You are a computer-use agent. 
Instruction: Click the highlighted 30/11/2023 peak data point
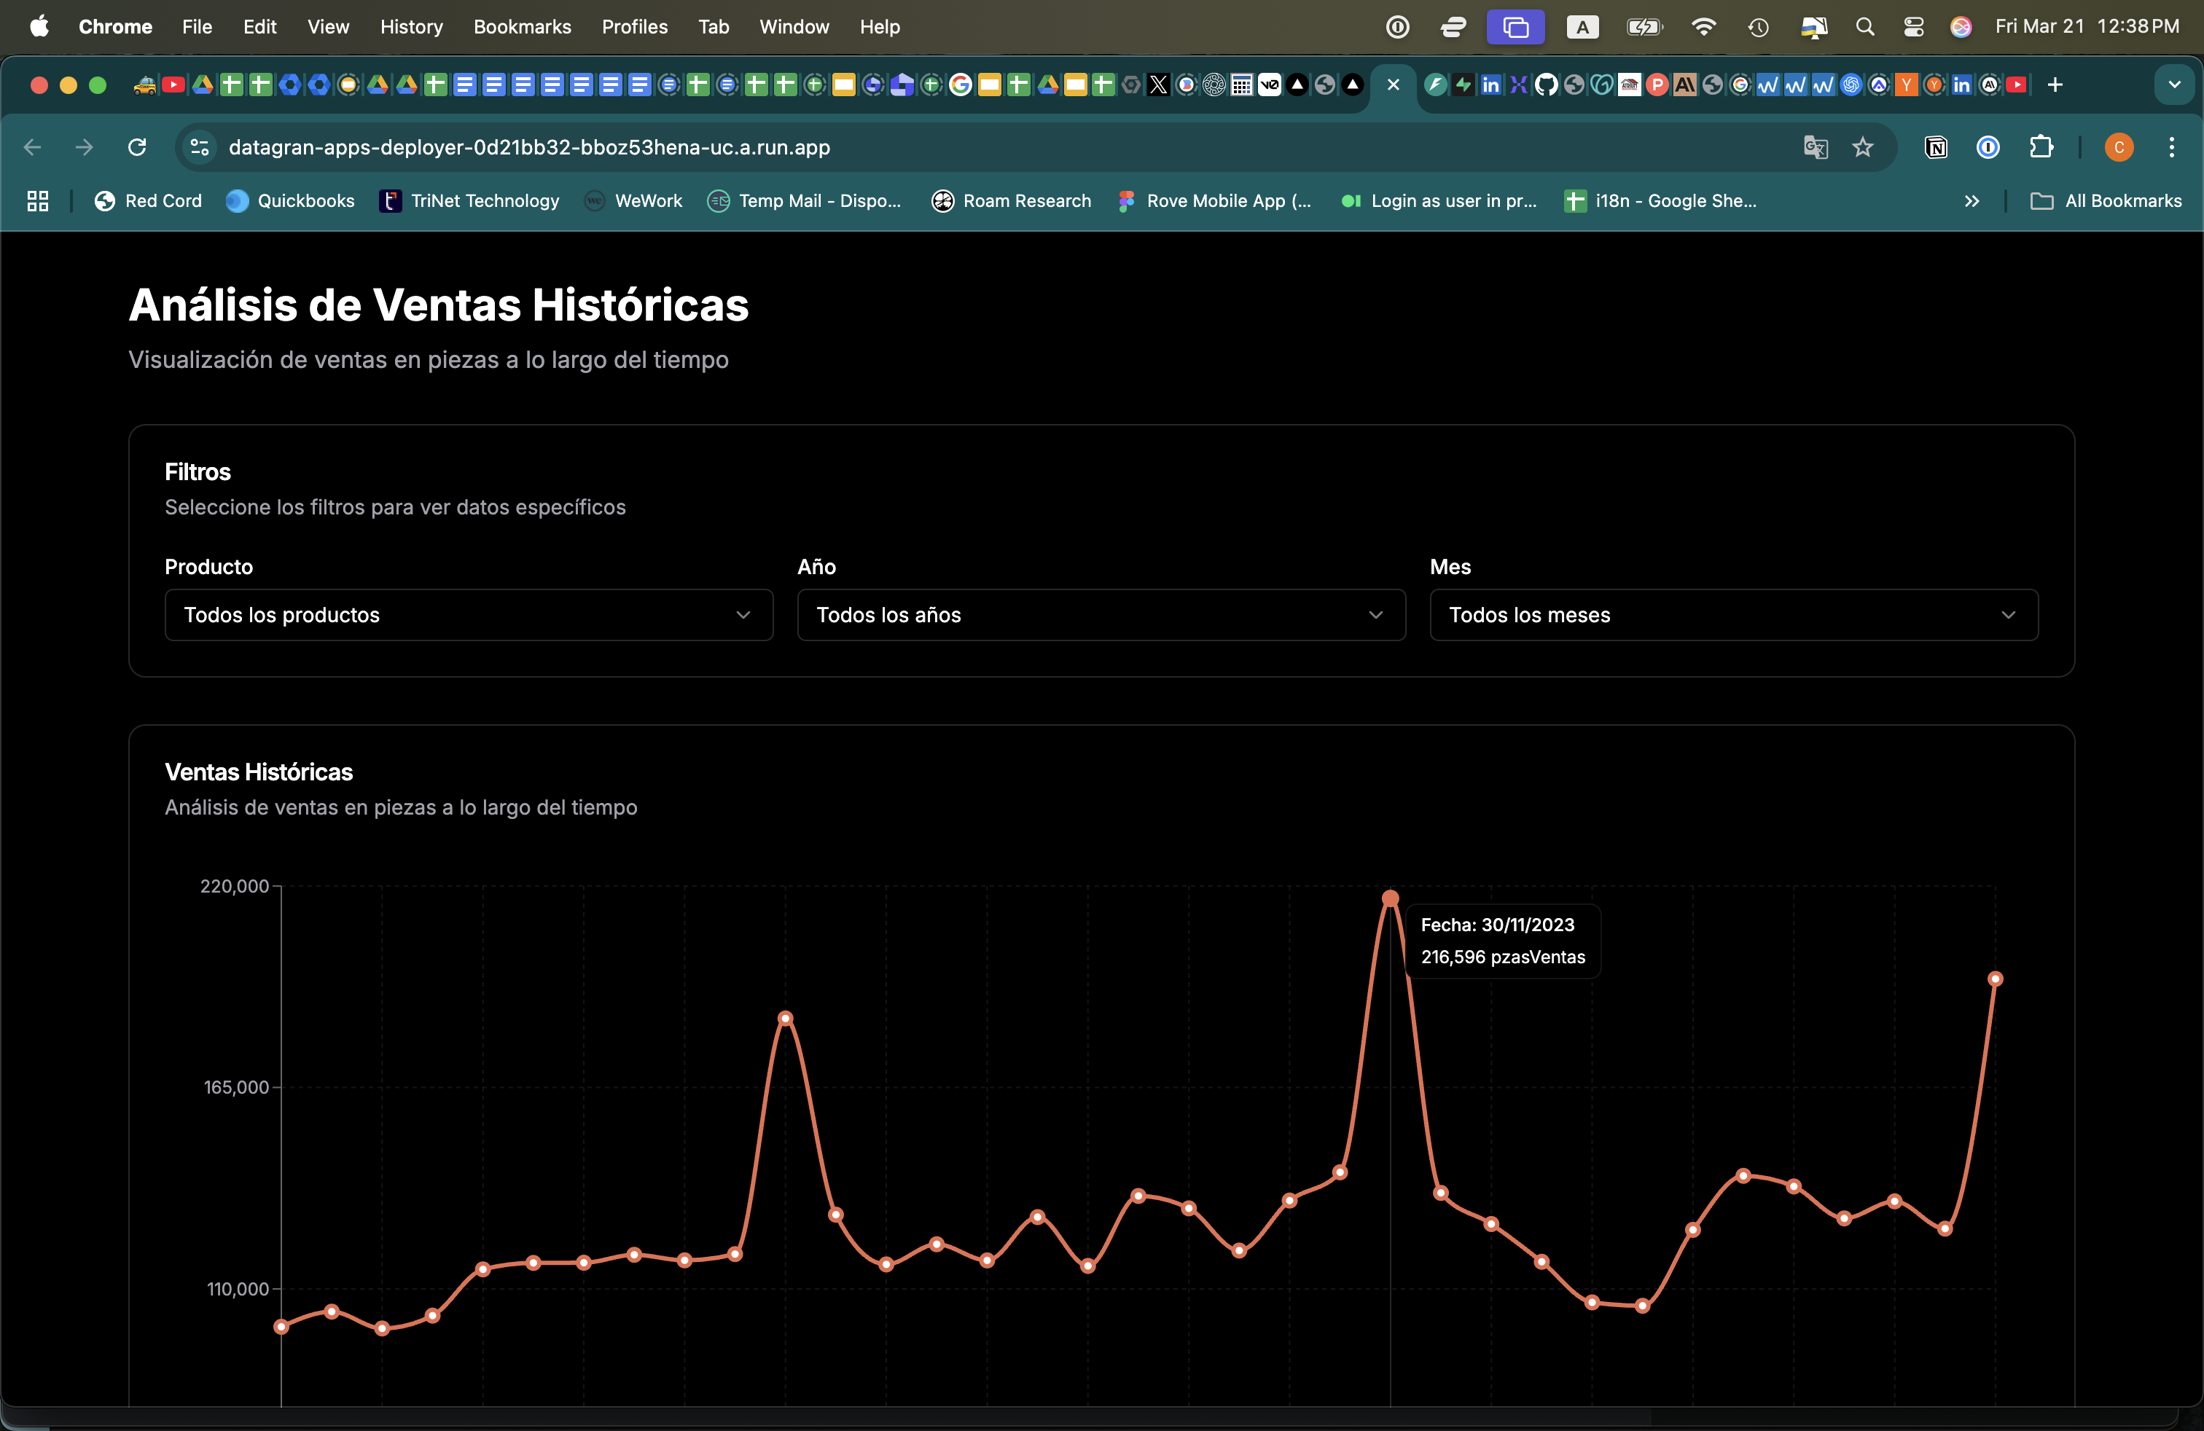pos(1390,899)
